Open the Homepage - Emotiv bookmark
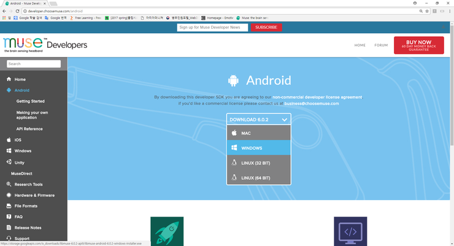 pyautogui.click(x=217, y=18)
